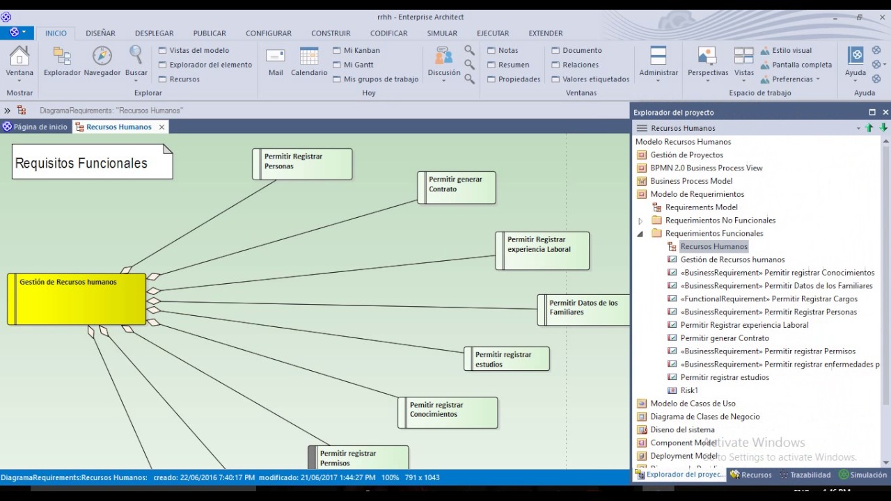Open the Calendario icon

(x=309, y=56)
